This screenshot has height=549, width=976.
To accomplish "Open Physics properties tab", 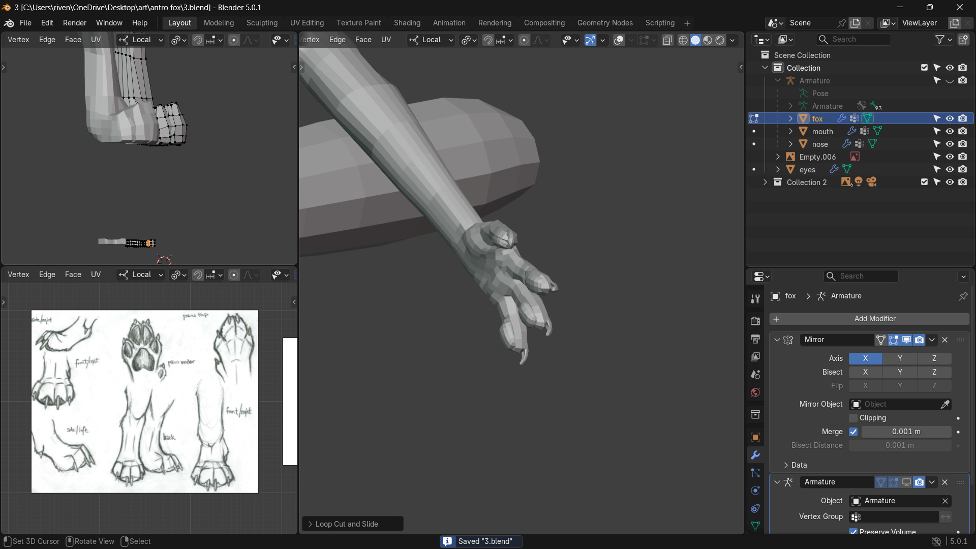I will (755, 491).
